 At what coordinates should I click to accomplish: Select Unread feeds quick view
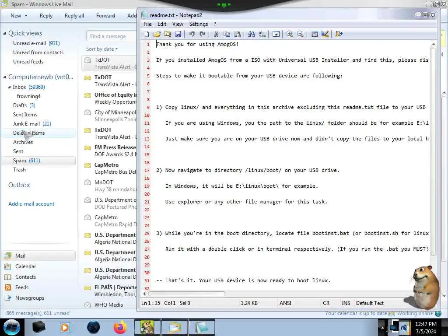pyautogui.click(x=28, y=62)
